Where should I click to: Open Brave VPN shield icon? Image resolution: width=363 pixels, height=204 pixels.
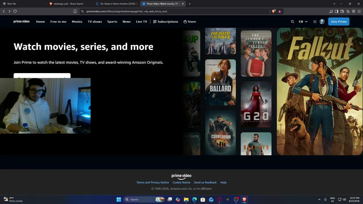click(x=354, y=11)
